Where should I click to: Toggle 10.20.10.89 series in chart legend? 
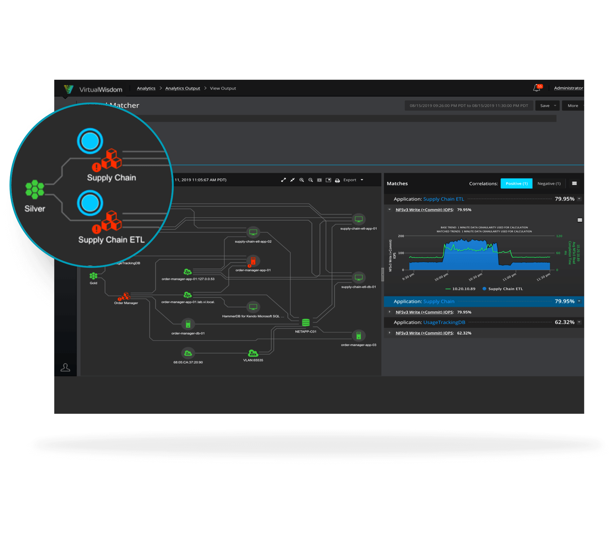click(x=460, y=289)
